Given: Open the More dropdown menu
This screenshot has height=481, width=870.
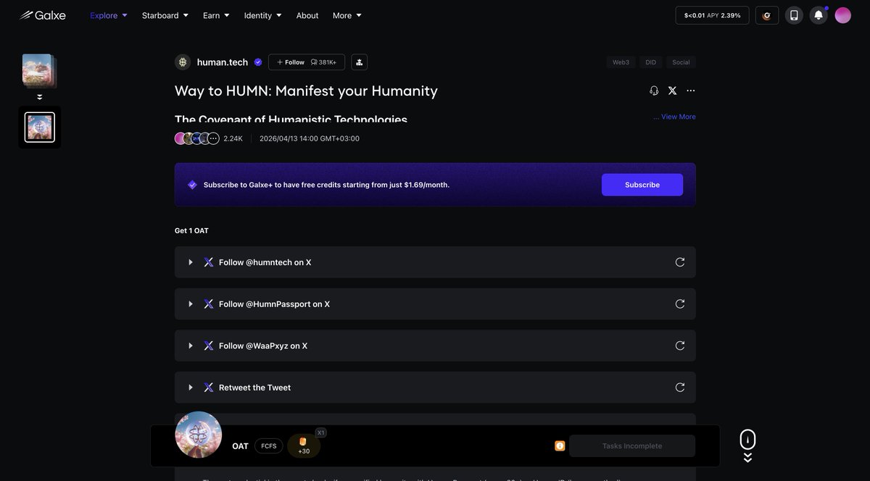Looking at the screenshot, I should tap(347, 15).
